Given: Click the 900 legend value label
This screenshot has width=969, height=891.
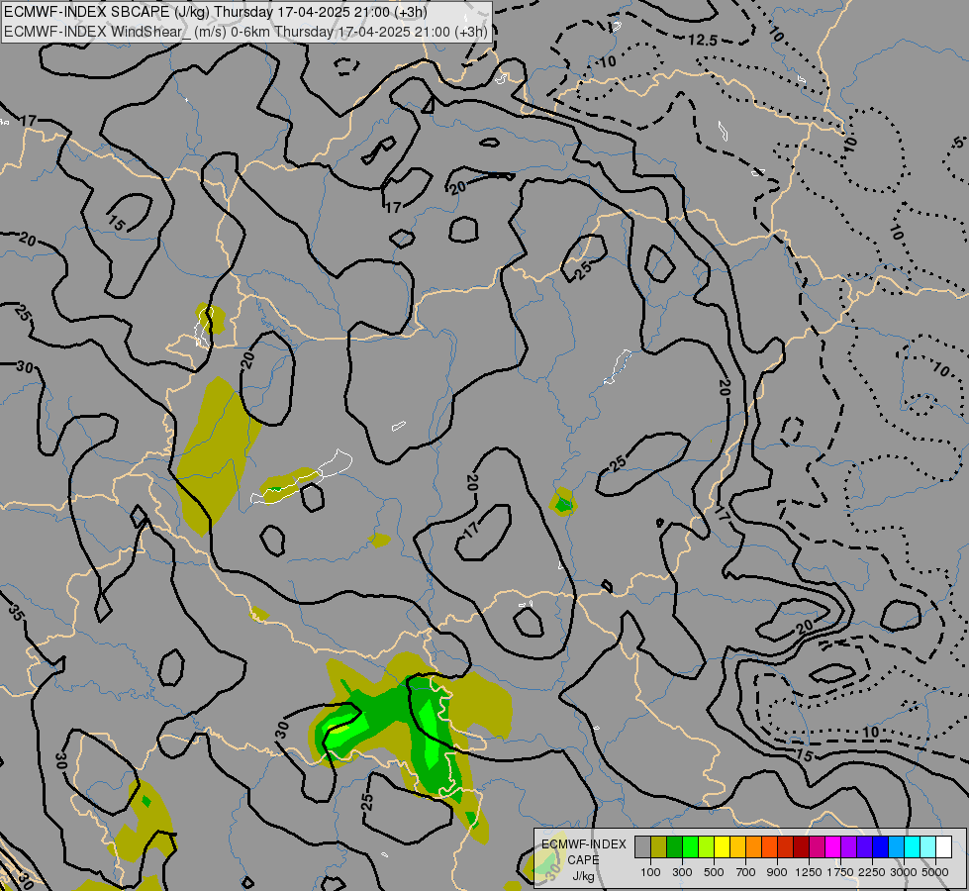Looking at the screenshot, I should click(777, 872).
